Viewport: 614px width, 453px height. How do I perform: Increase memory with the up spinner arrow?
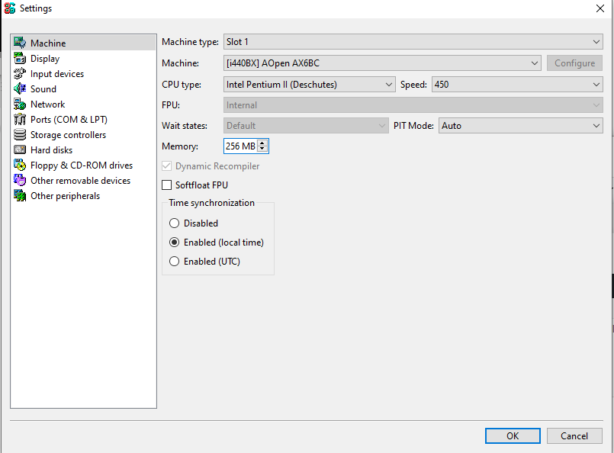tap(262, 143)
